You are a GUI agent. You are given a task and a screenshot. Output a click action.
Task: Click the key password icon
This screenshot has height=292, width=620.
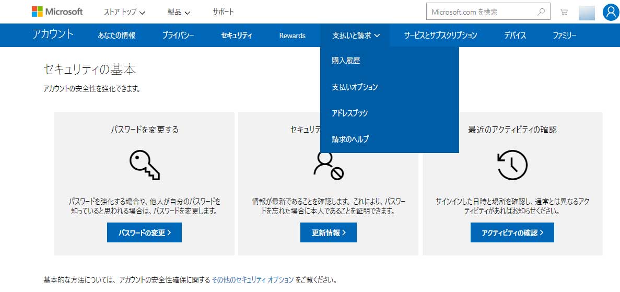click(x=144, y=165)
